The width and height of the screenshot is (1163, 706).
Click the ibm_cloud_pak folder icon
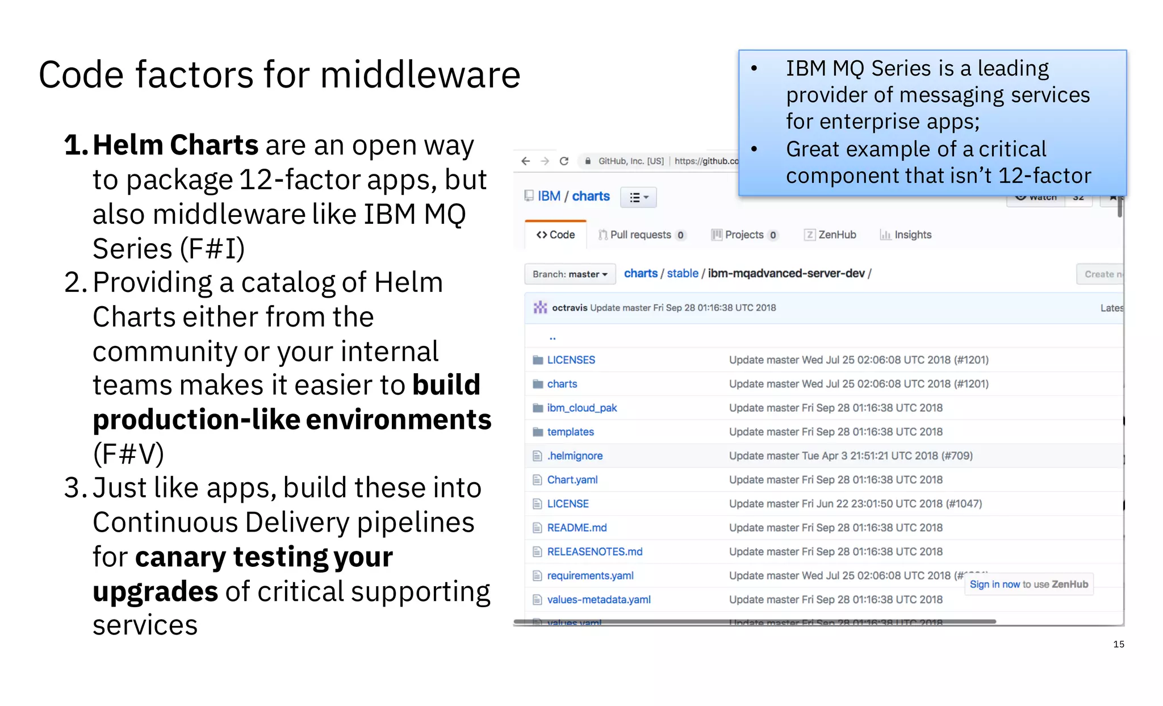[538, 408]
